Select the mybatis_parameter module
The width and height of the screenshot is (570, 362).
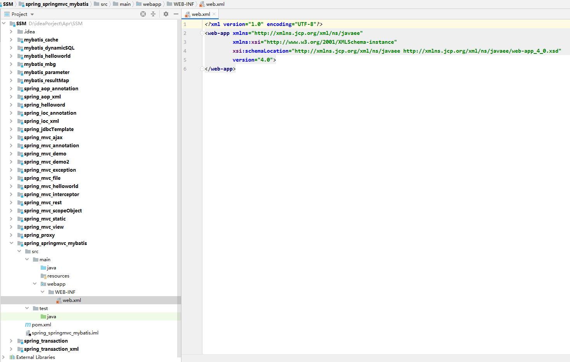point(47,72)
